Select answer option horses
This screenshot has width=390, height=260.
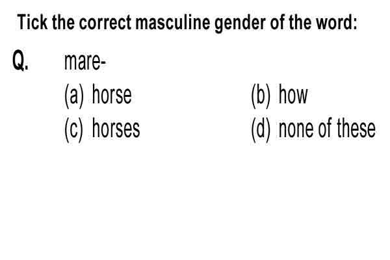116,129
